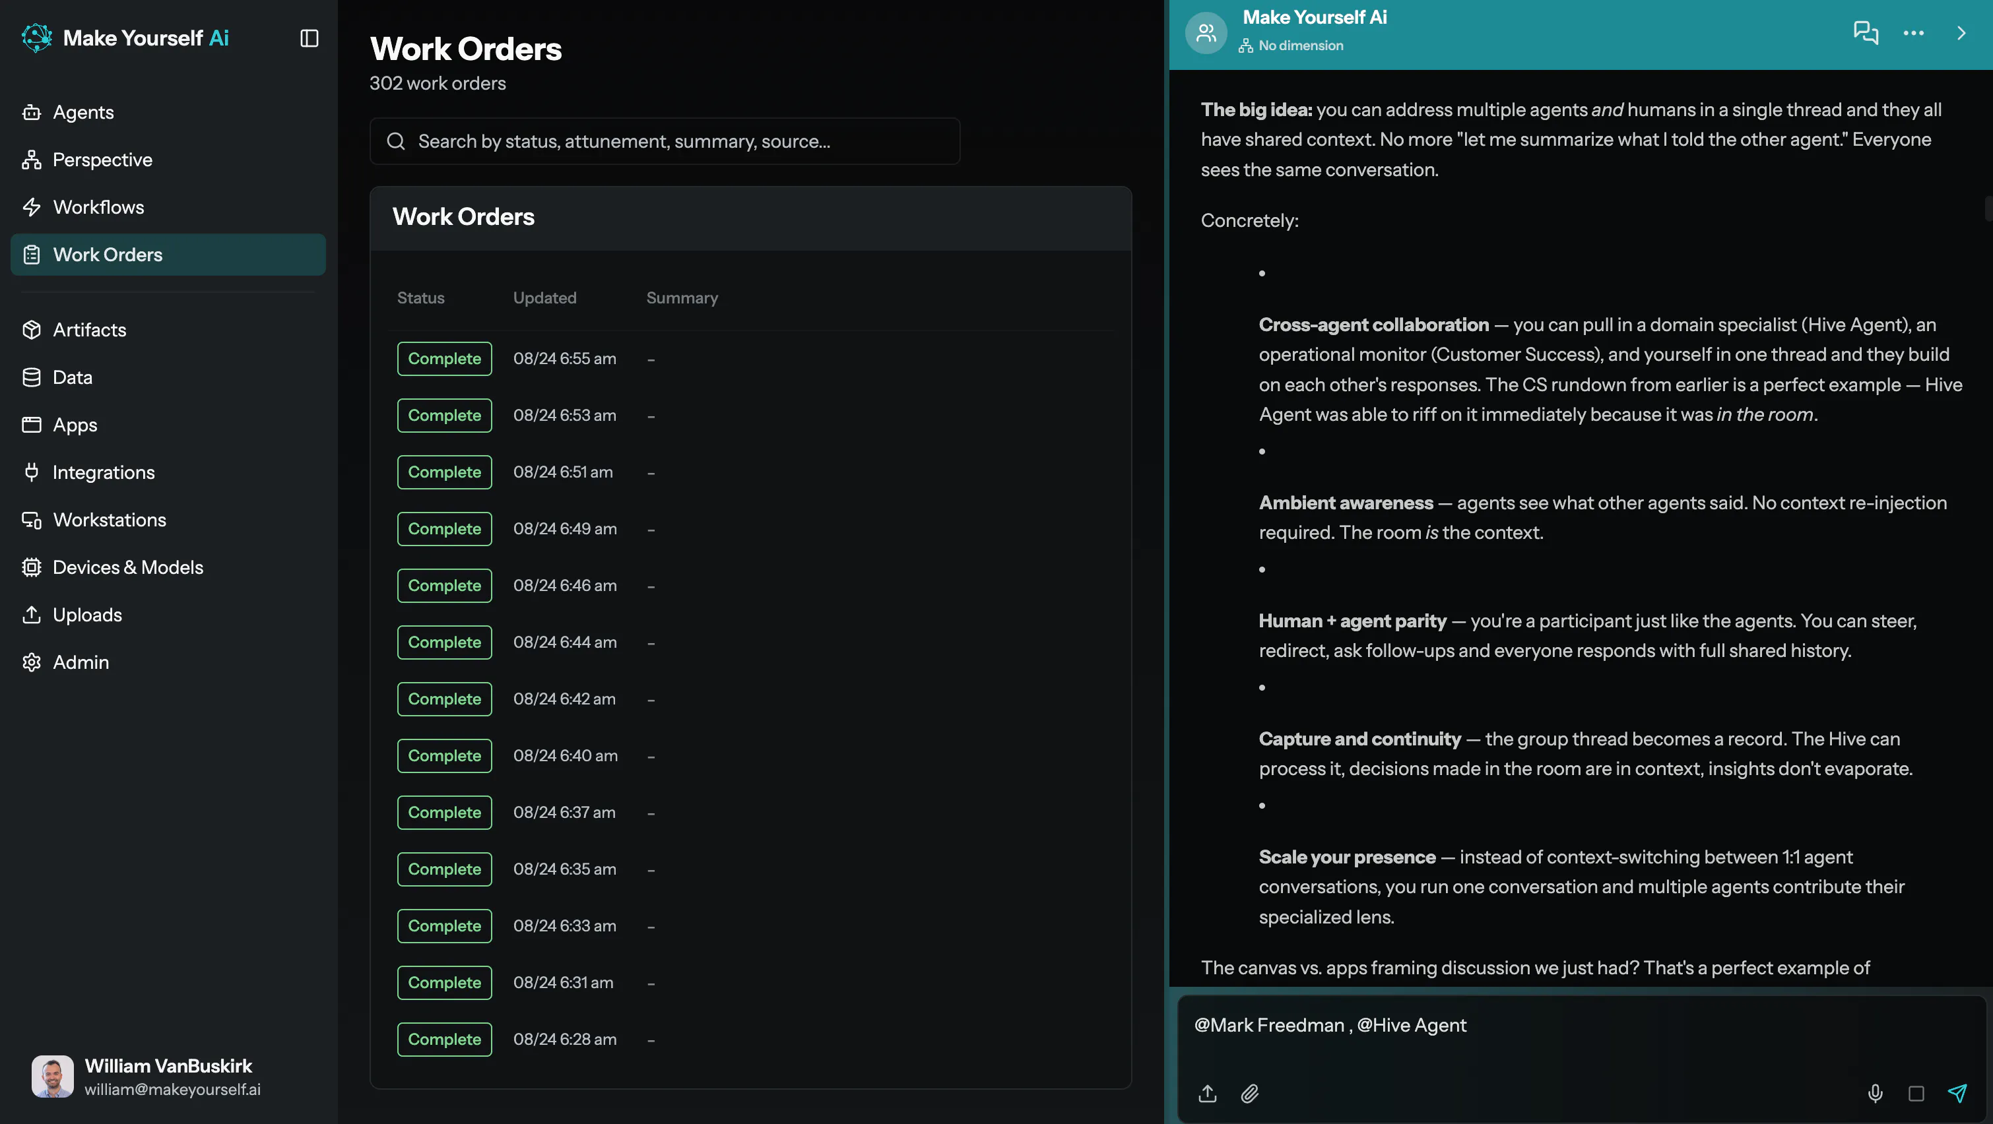This screenshot has height=1124, width=1993.
Task: Click the Complete badge for 08/24 6:53 am
Action: pos(444,416)
